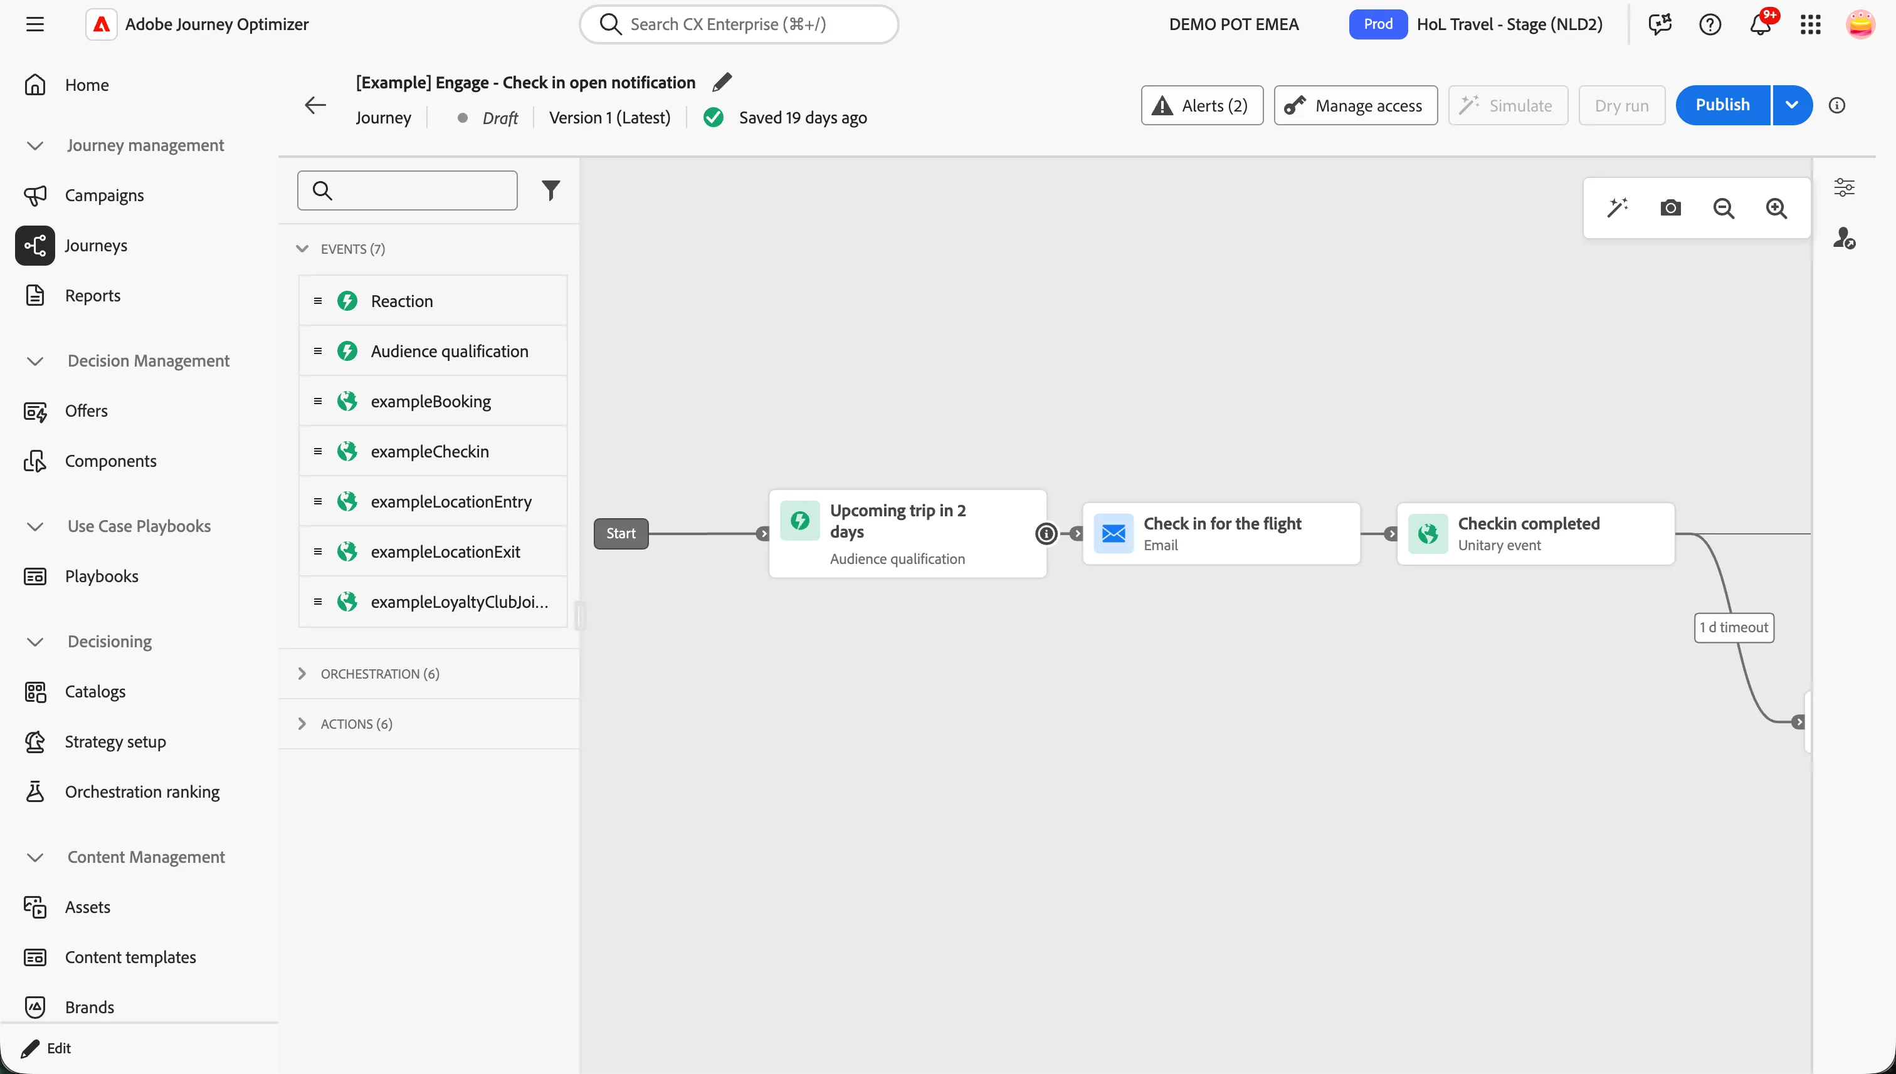Click the info icon next to Publish
1896x1074 pixels.
tap(1837, 105)
